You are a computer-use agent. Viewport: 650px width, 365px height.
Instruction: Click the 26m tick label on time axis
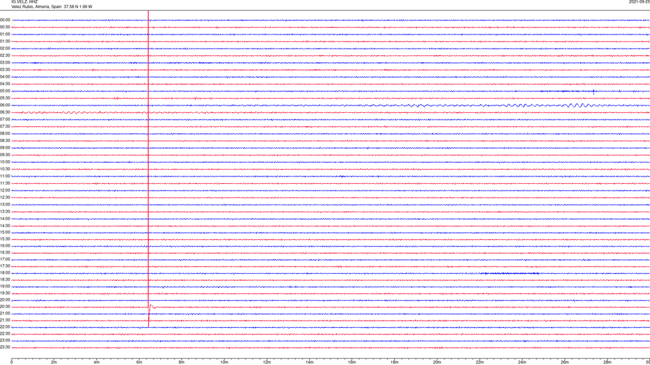click(x=565, y=362)
